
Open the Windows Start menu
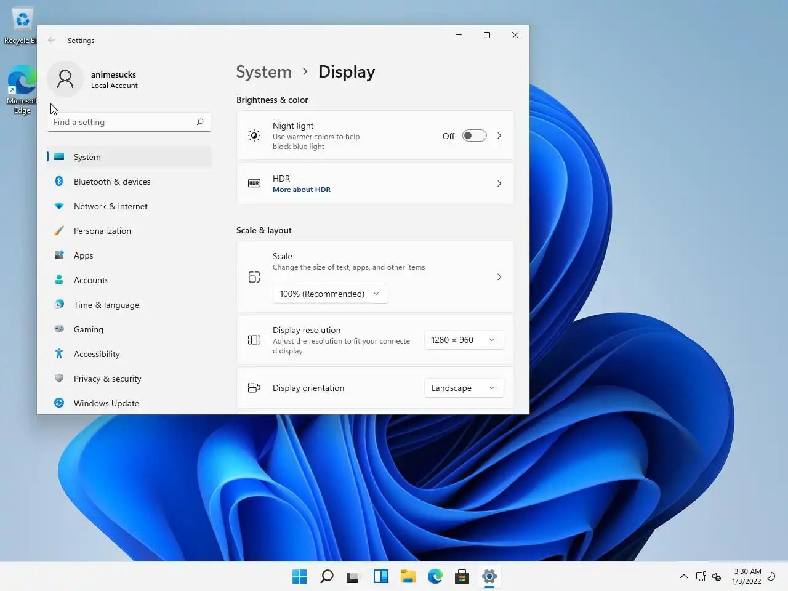coord(300,576)
